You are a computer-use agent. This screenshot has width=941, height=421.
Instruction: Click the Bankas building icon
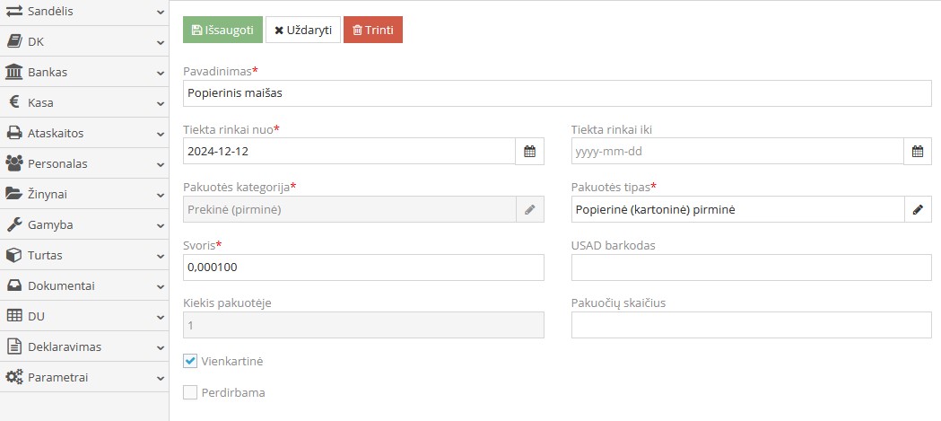click(14, 72)
